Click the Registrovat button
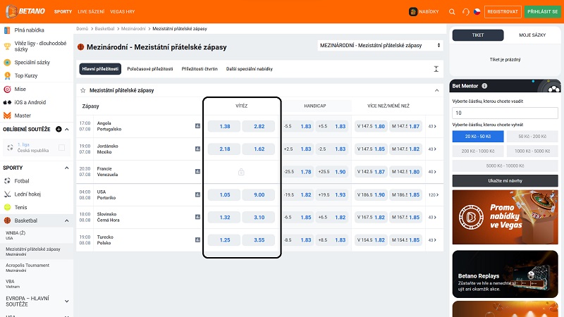The height and width of the screenshot is (317, 564). 503,12
